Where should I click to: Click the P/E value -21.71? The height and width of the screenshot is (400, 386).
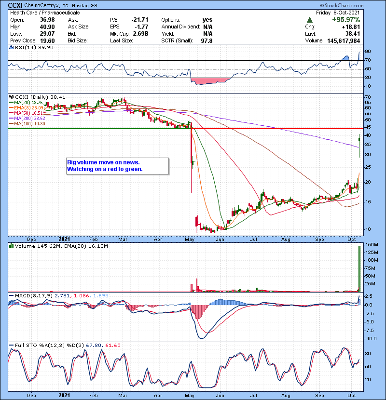[140, 20]
